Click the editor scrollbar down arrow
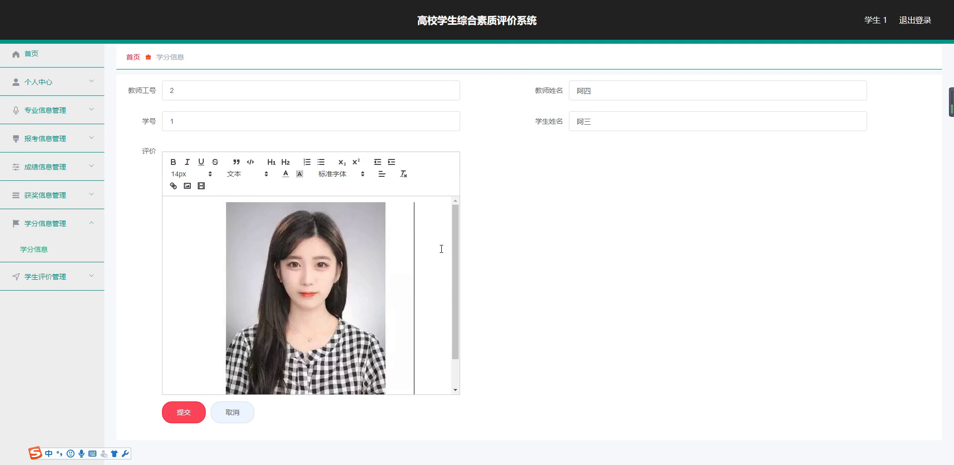This screenshot has width=954, height=465. coord(455,390)
